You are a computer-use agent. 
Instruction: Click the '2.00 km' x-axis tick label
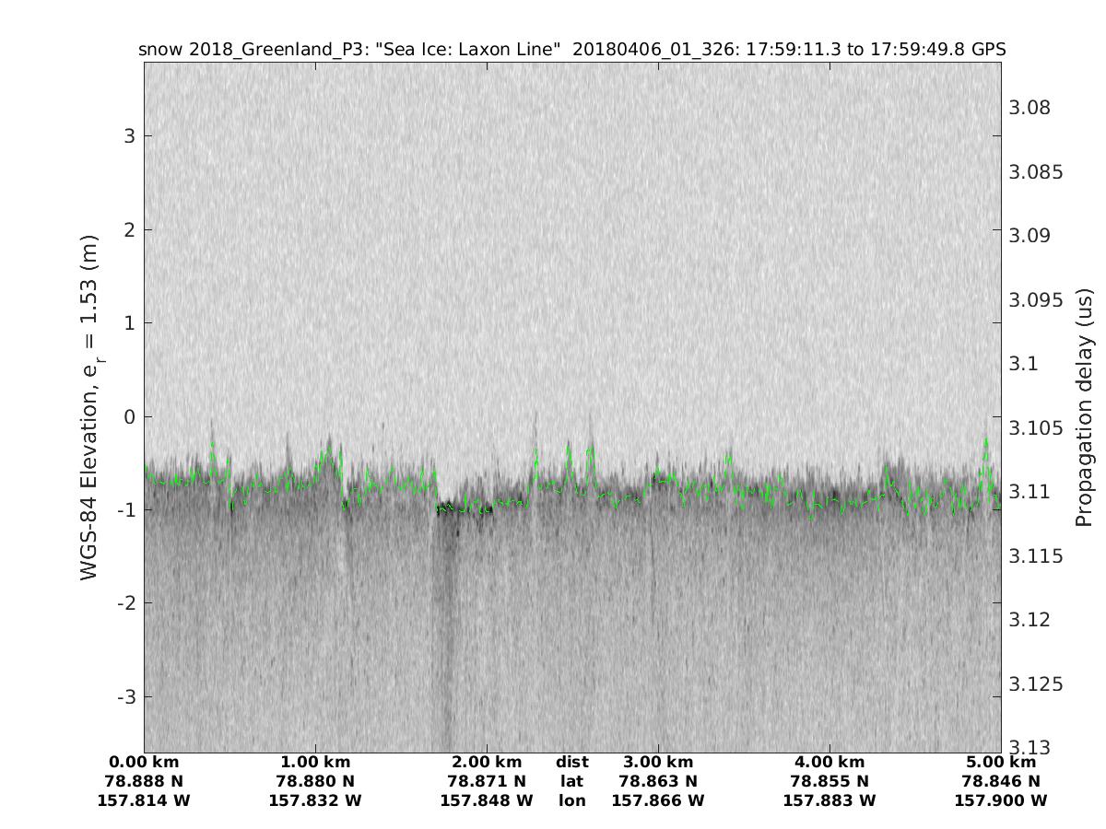tap(487, 763)
